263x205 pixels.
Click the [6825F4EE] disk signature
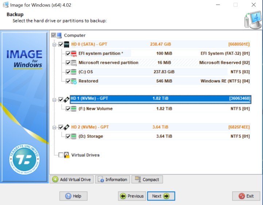tap(239, 127)
